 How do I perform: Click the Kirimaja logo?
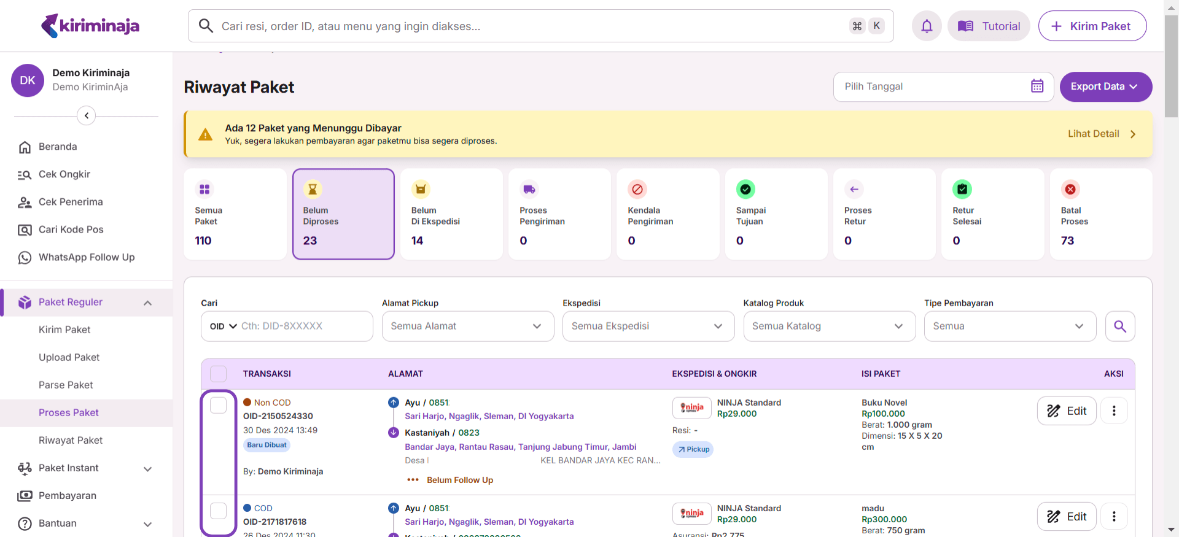(90, 26)
